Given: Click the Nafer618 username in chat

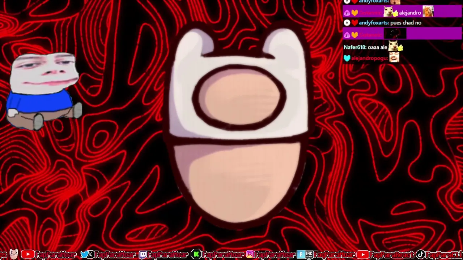Looking at the screenshot, I should [355, 47].
